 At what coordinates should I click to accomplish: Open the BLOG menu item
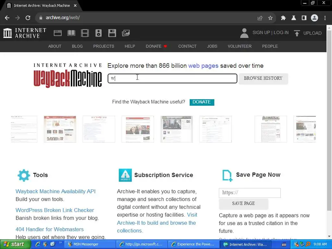click(x=77, y=46)
